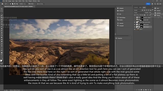Open the search magnifier in top bar
163x91 pixels.
click(155, 4)
